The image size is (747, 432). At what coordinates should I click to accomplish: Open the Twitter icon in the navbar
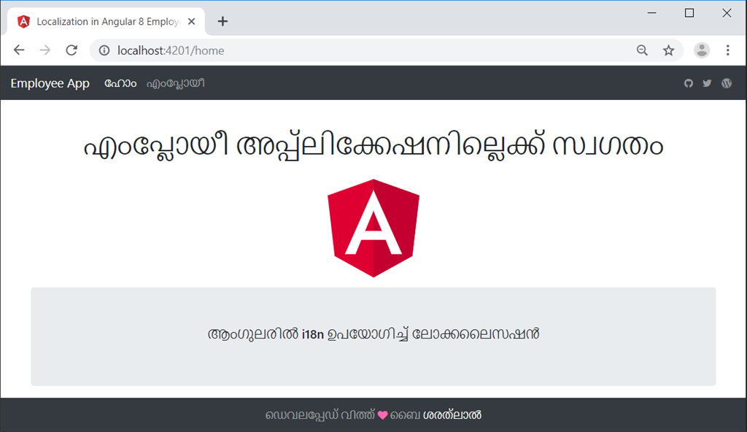click(x=707, y=83)
